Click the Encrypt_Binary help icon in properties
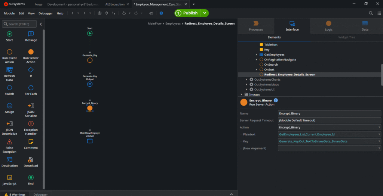383x196 pixels. click(x=276, y=100)
